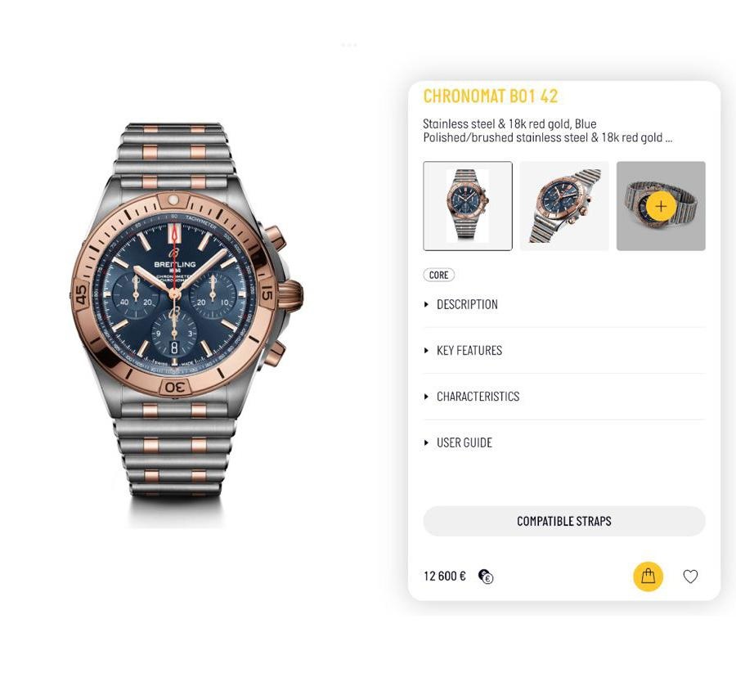Expand the Characteristics section arrow
This screenshot has height=691, width=736.
click(426, 396)
